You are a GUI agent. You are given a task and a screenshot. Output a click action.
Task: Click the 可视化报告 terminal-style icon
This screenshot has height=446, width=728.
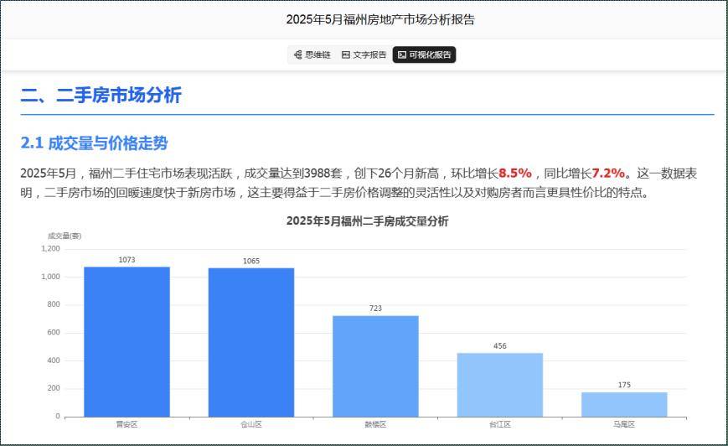pyautogui.click(x=402, y=54)
